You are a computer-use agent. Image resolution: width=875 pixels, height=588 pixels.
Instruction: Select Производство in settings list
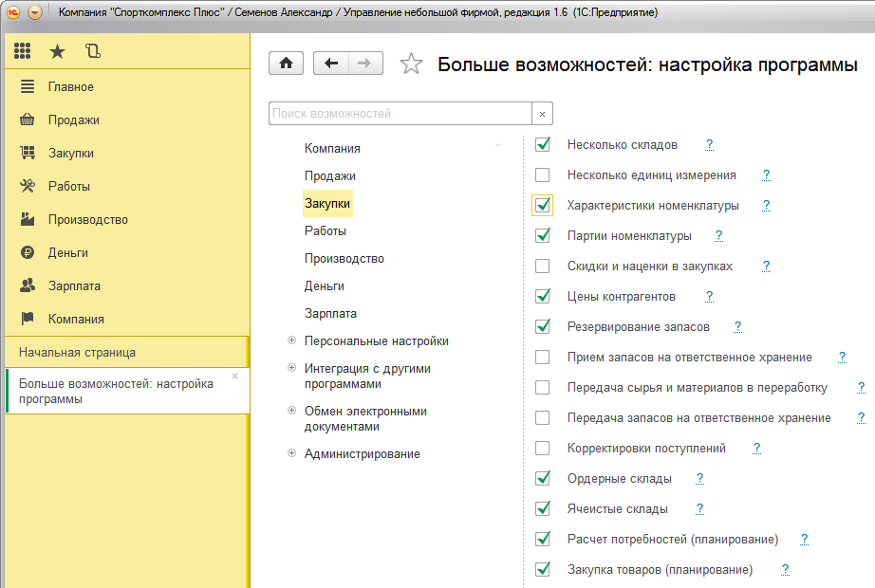pos(344,259)
